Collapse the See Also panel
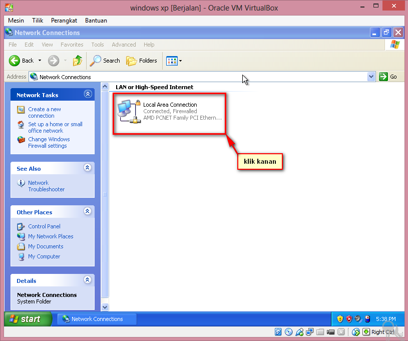 coord(88,168)
